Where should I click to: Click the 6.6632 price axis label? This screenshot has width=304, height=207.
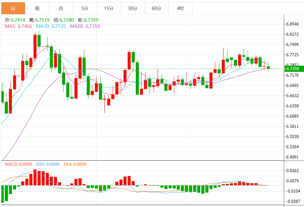pyautogui.click(x=292, y=96)
